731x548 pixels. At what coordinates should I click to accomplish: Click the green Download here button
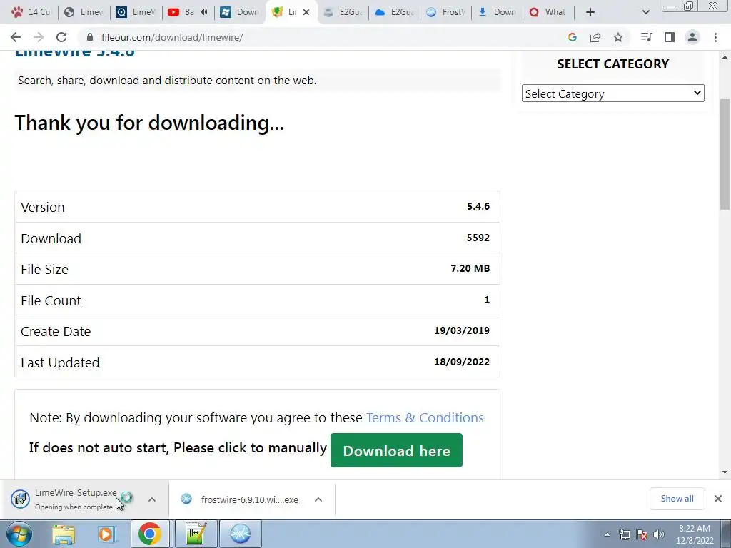coord(396,451)
